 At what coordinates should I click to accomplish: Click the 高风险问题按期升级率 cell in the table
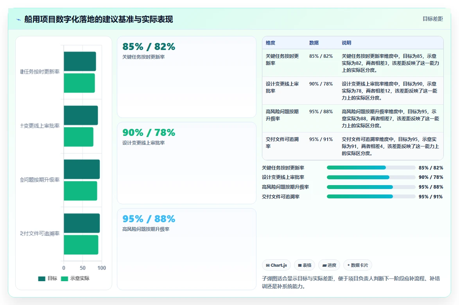pos(282,115)
